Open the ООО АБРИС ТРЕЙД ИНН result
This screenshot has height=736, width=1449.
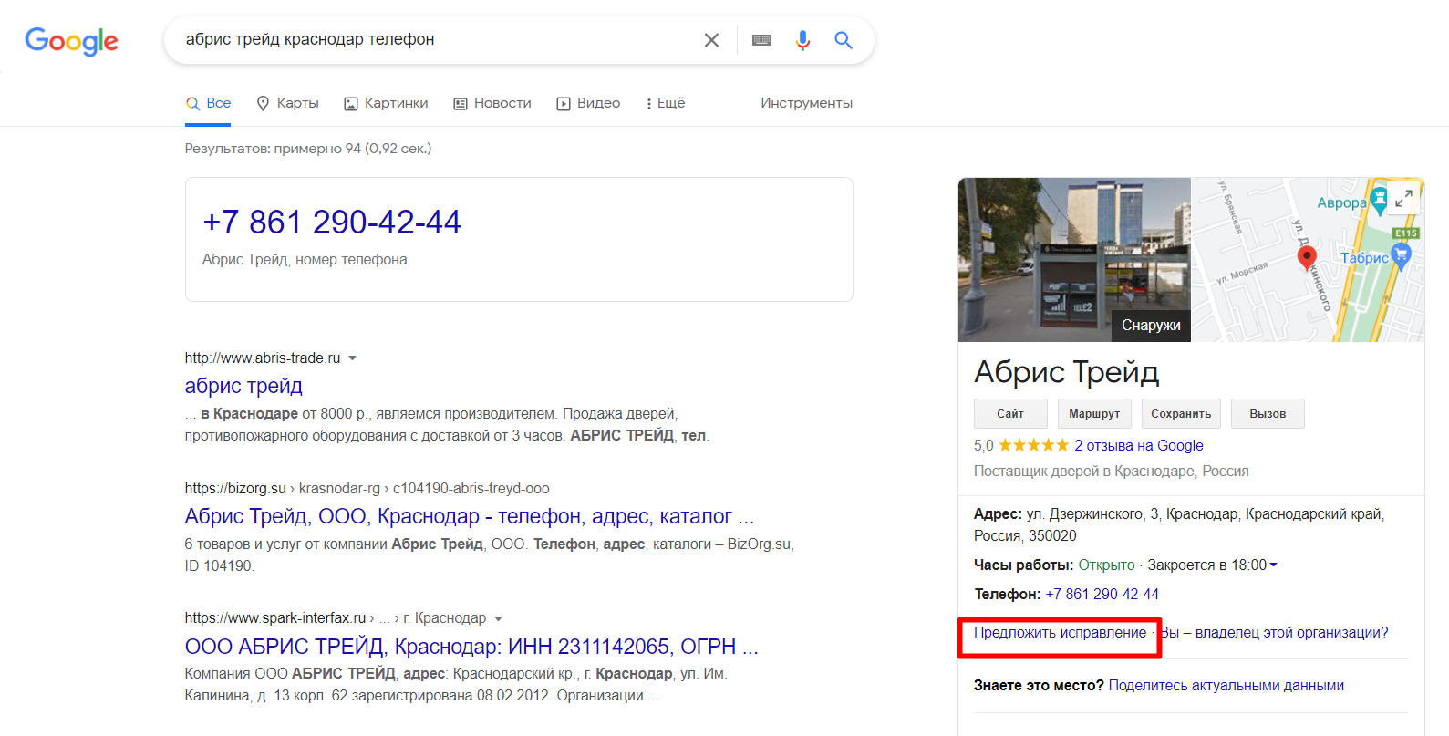coord(471,647)
